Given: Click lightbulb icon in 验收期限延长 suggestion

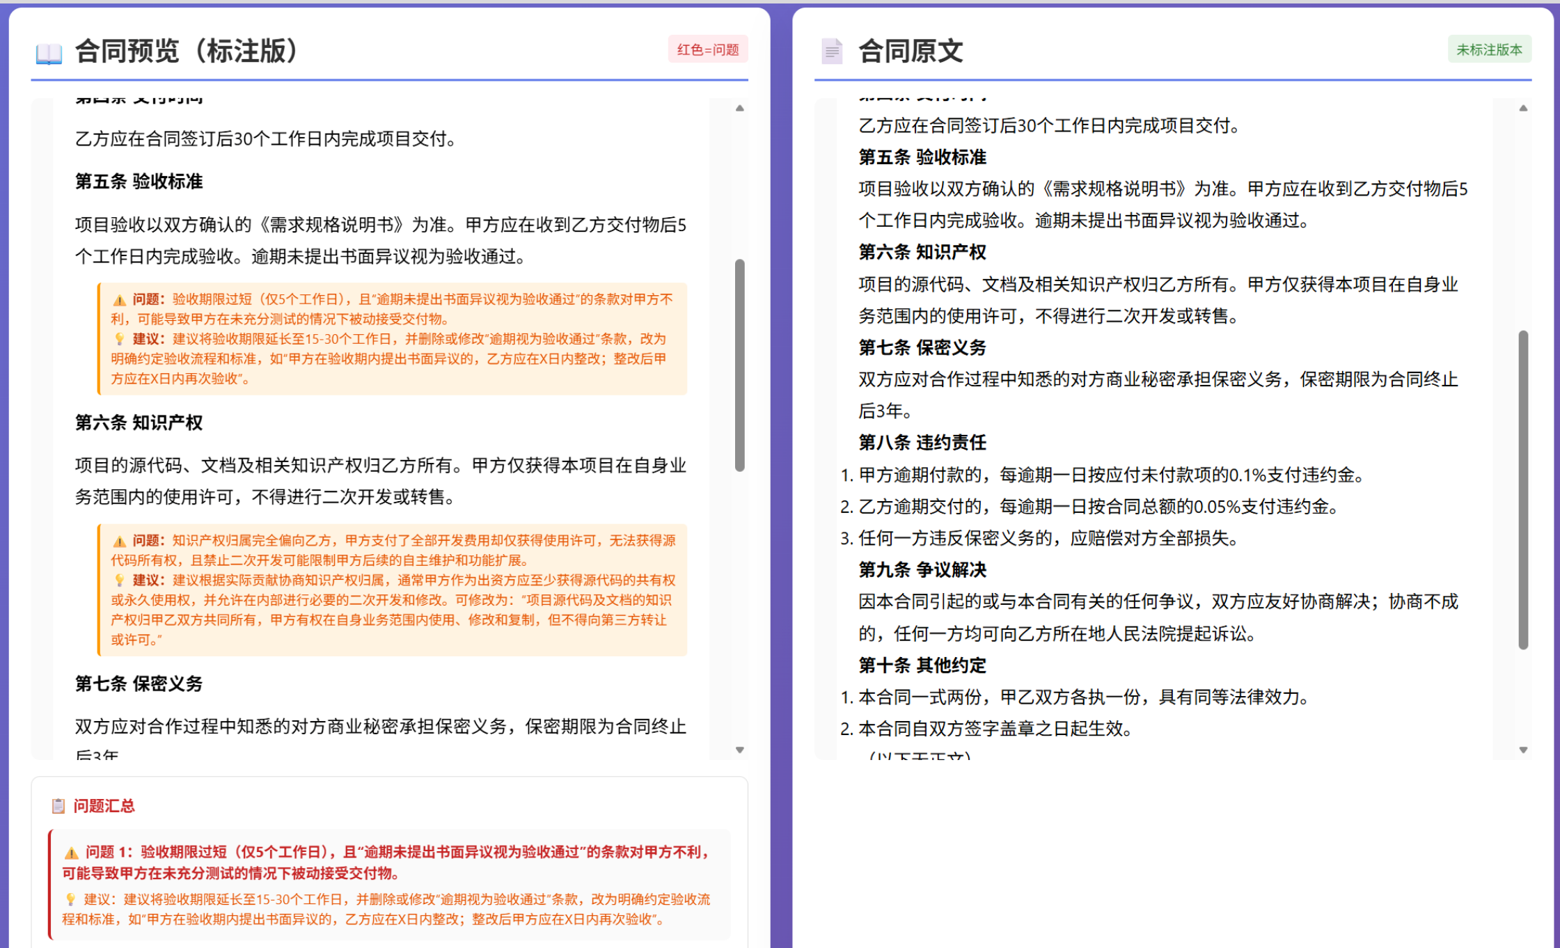Looking at the screenshot, I should [x=120, y=339].
